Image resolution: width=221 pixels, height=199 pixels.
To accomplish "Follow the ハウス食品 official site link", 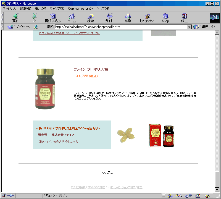I will 70,33.
